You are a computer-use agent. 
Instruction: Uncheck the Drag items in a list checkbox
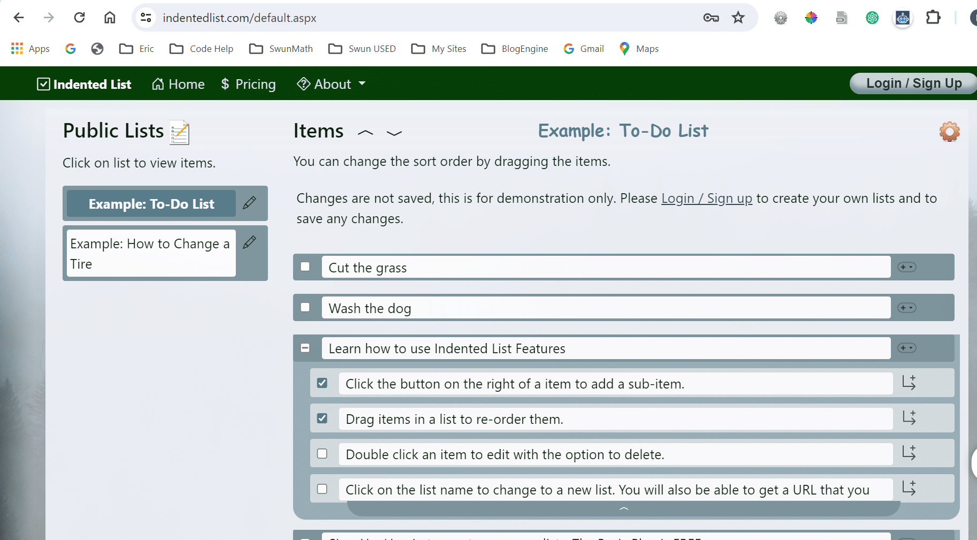(322, 419)
